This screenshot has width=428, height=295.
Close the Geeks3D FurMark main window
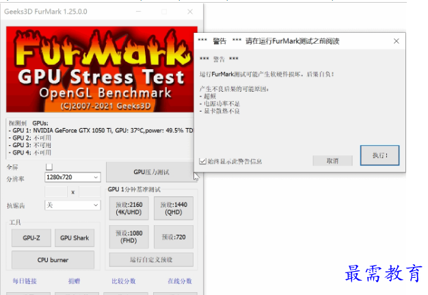[x=190, y=12]
